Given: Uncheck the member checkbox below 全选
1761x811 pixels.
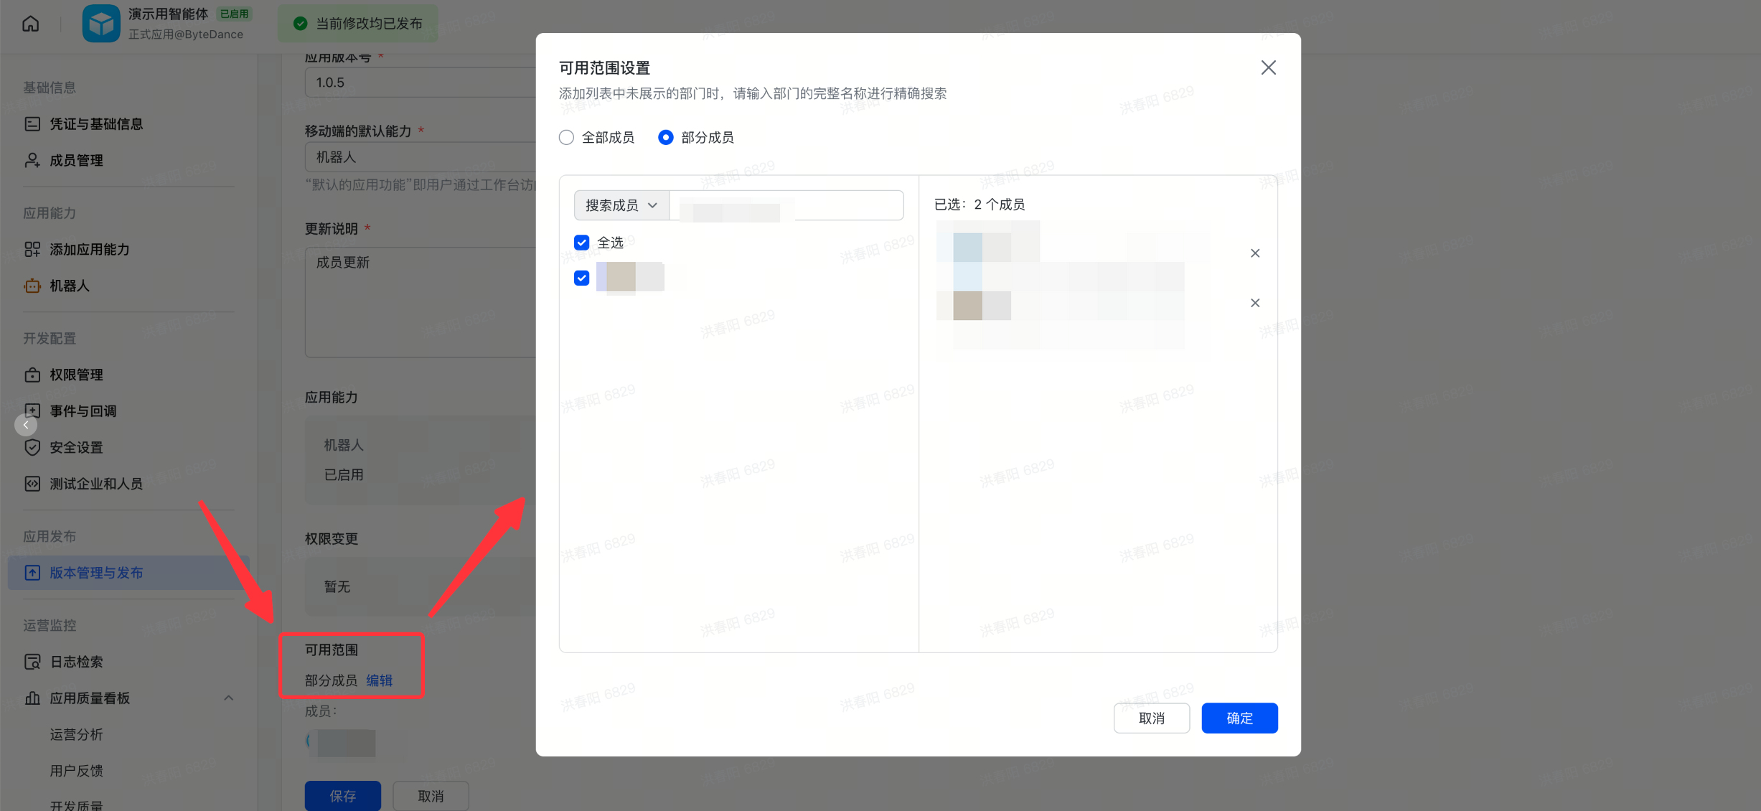Looking at the screenshot, I should point(581,278).
